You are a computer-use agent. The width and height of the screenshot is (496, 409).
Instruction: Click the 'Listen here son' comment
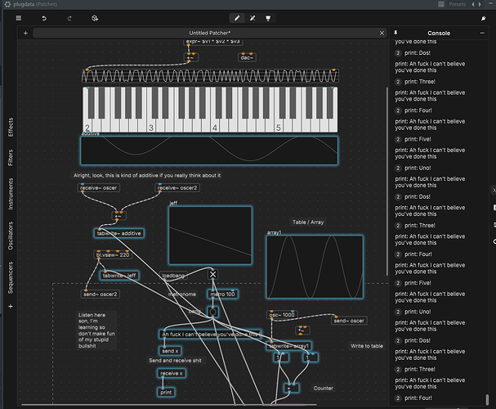(96, 330)
